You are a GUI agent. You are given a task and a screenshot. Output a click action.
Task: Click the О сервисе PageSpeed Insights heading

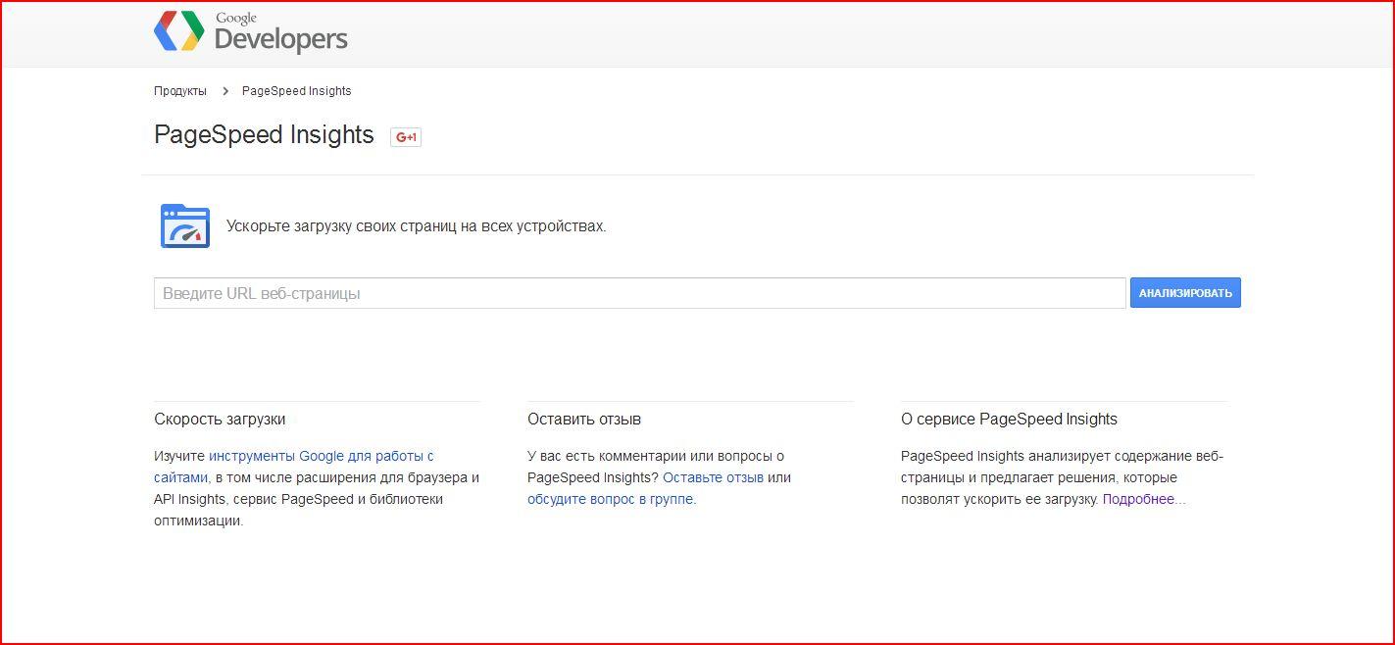[1009, 419]
